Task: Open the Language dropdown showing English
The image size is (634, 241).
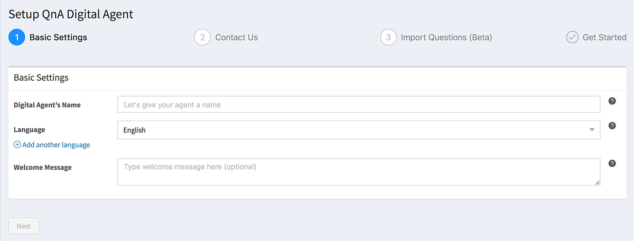Action: pos(358,130)
